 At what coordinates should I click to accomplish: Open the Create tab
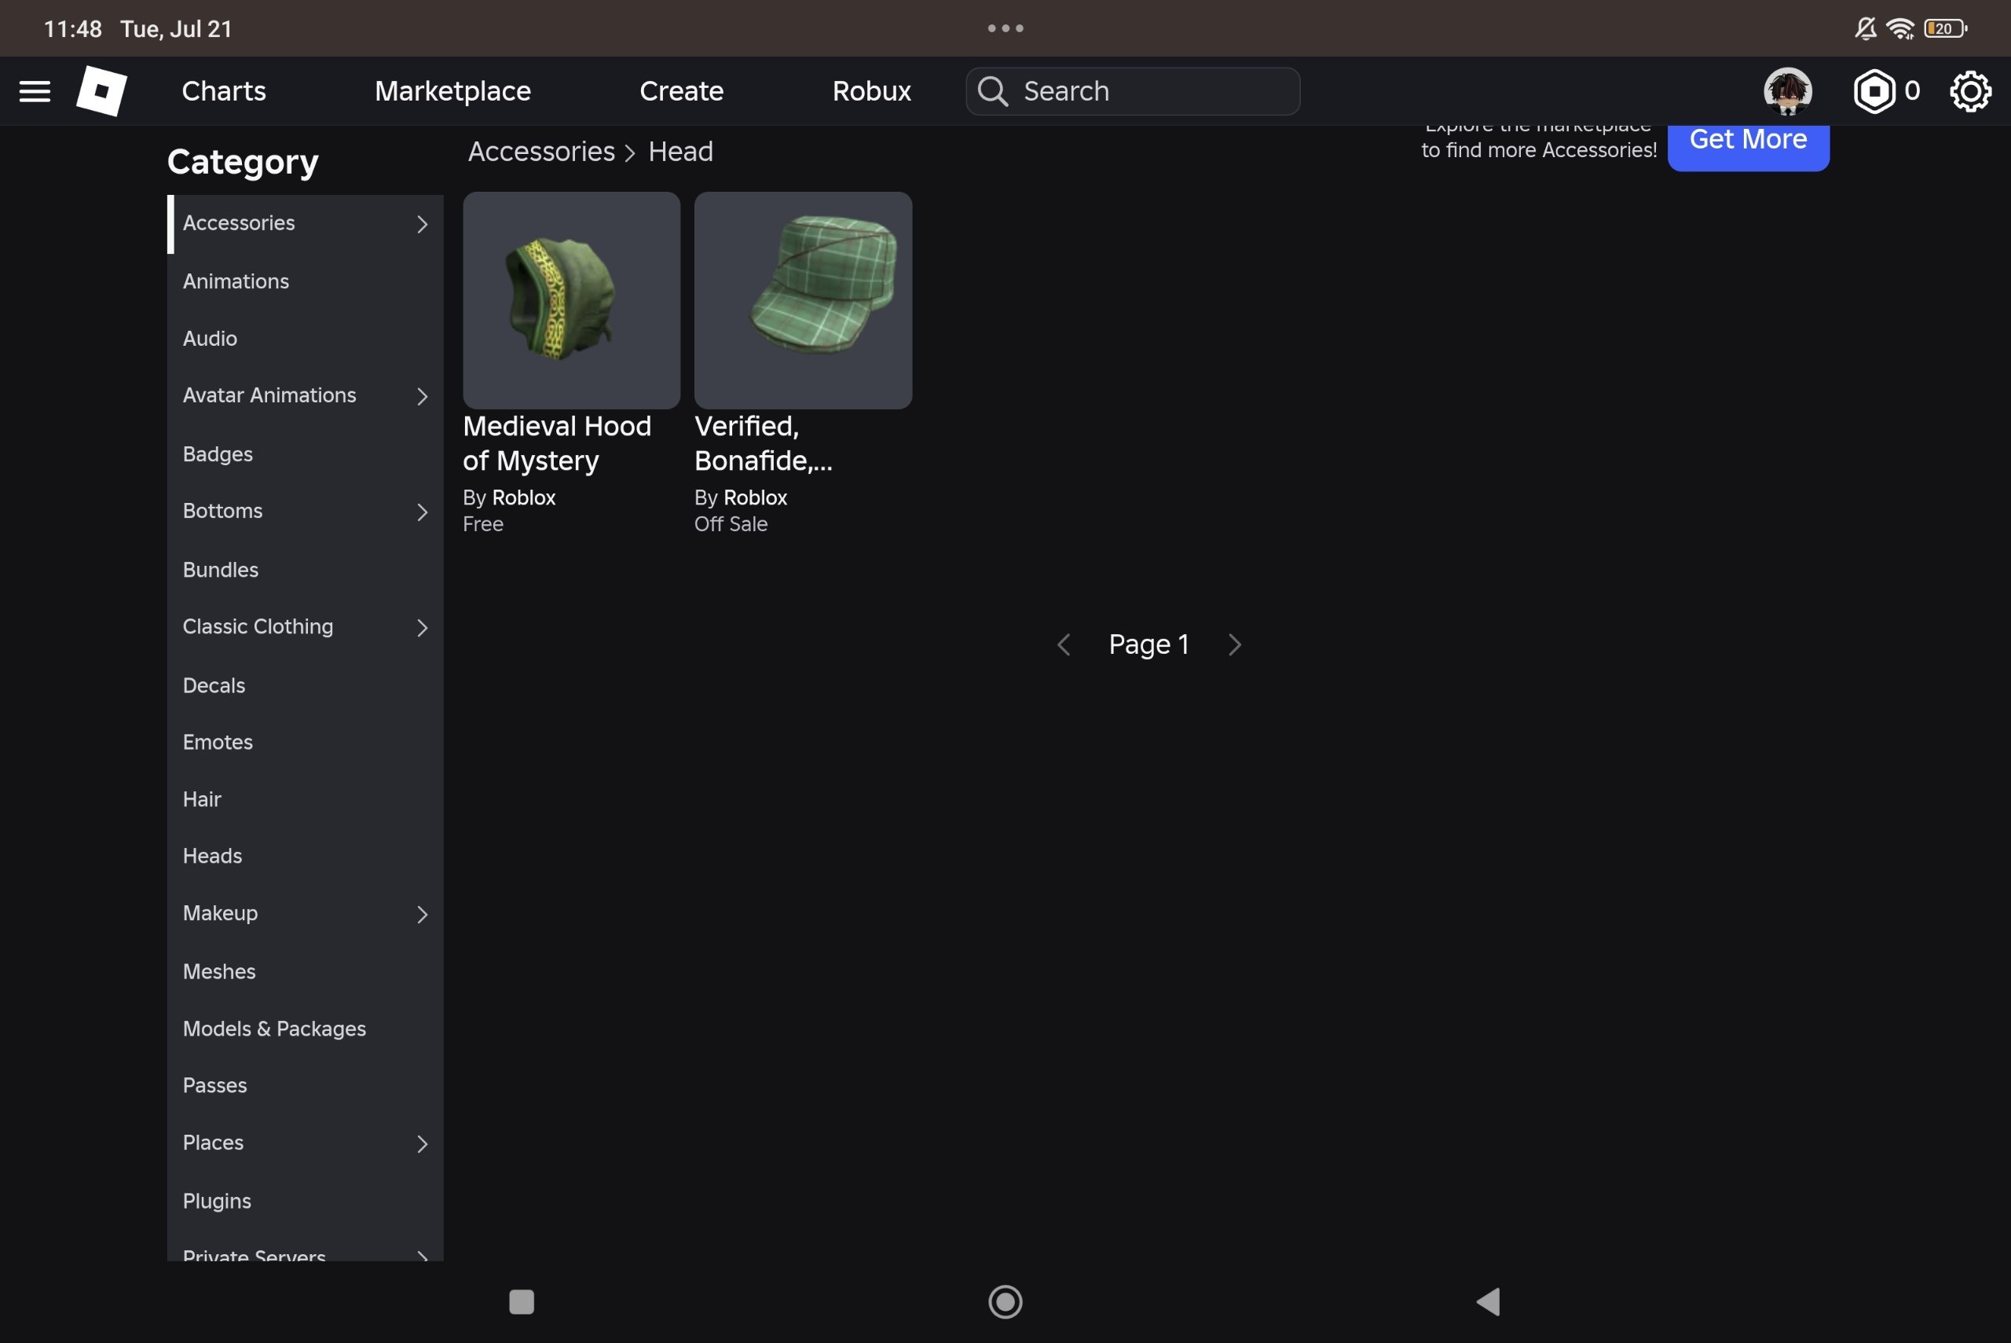[x=682, y=91]
